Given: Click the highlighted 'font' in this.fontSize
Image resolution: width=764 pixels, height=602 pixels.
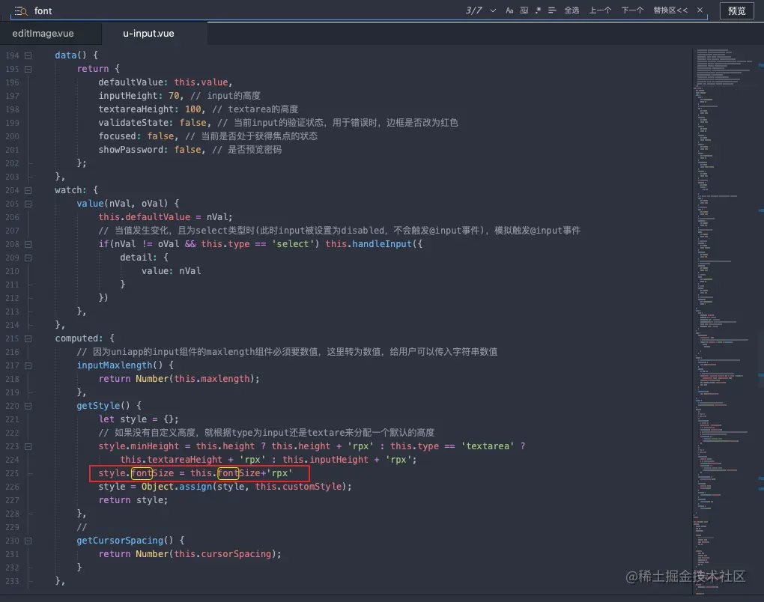Looking at the screenshot, I should 228,473.
